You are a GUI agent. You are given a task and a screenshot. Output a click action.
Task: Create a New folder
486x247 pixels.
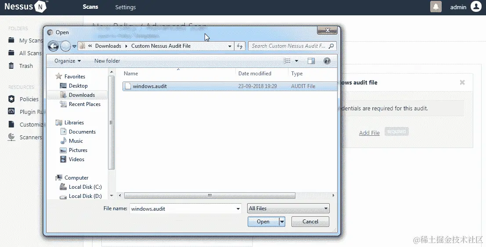107,61
